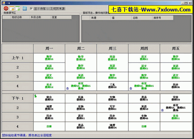Click the blue table grid toolbar icon
Screen dimensions: 194x139
point(25,8)
